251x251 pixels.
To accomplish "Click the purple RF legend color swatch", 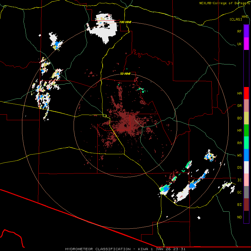I will tap(246, 31).
